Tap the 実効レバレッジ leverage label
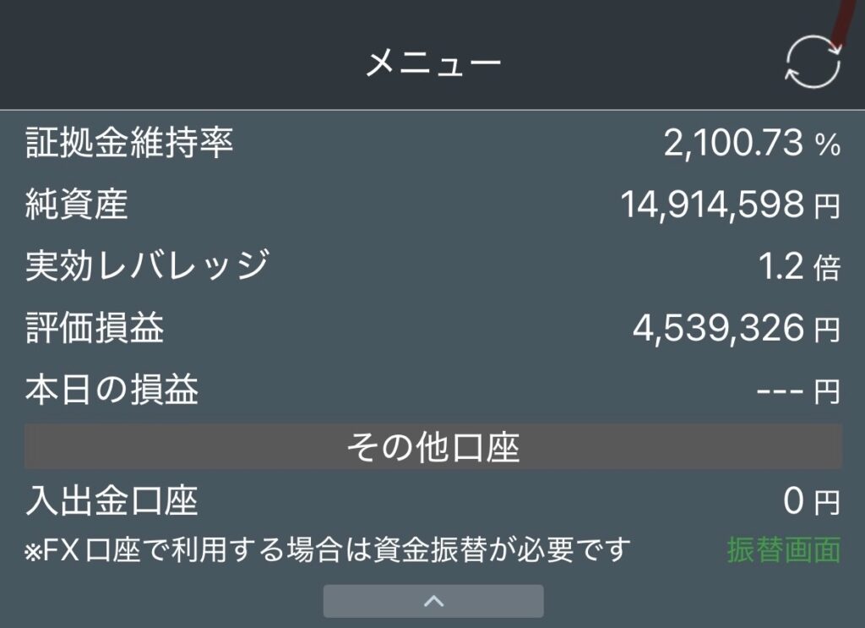This screenshot has height=628, width=865. point(147,266)
